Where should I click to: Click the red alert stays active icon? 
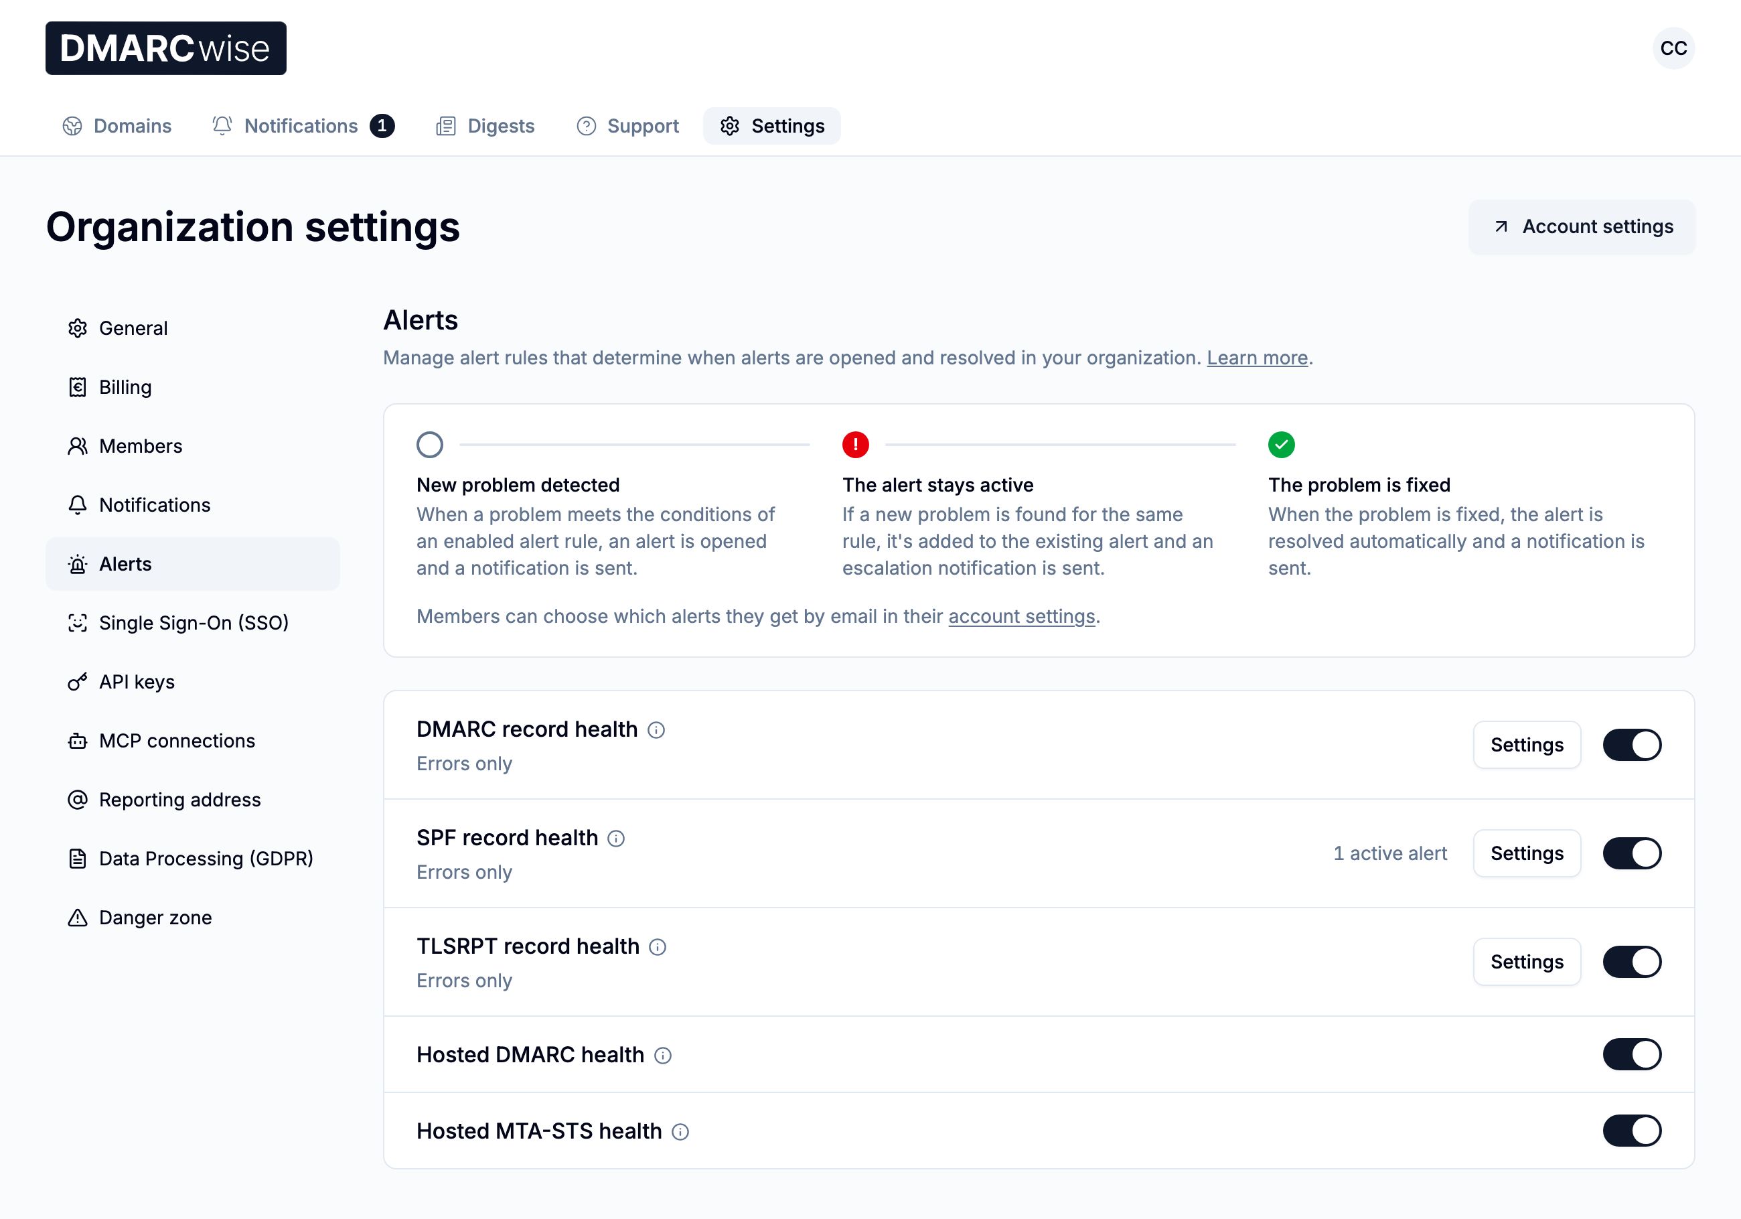point(855,445)
